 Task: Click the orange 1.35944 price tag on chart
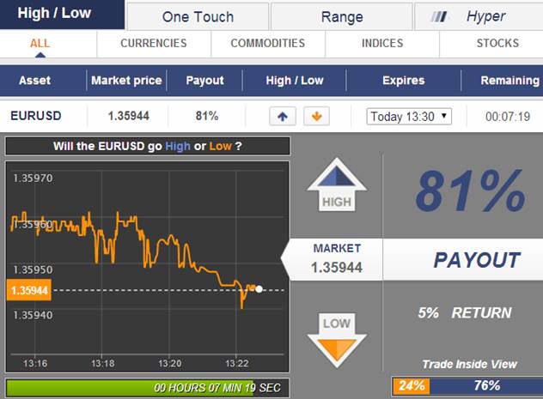(29, 290)
